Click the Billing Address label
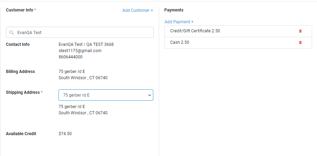Screen dimensions: 317x156 [x=20, y=72]
